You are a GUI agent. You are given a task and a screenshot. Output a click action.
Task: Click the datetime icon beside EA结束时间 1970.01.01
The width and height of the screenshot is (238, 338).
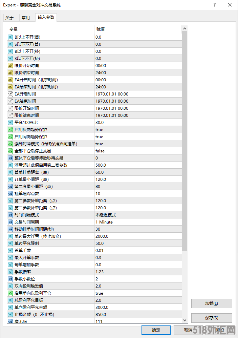(x=10, y=101)
